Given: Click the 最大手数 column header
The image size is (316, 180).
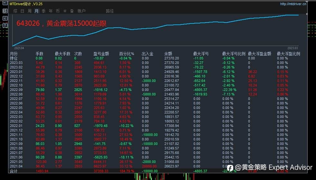Looking at the screenshot, I should pyautogui.click(x=63, y=54).
